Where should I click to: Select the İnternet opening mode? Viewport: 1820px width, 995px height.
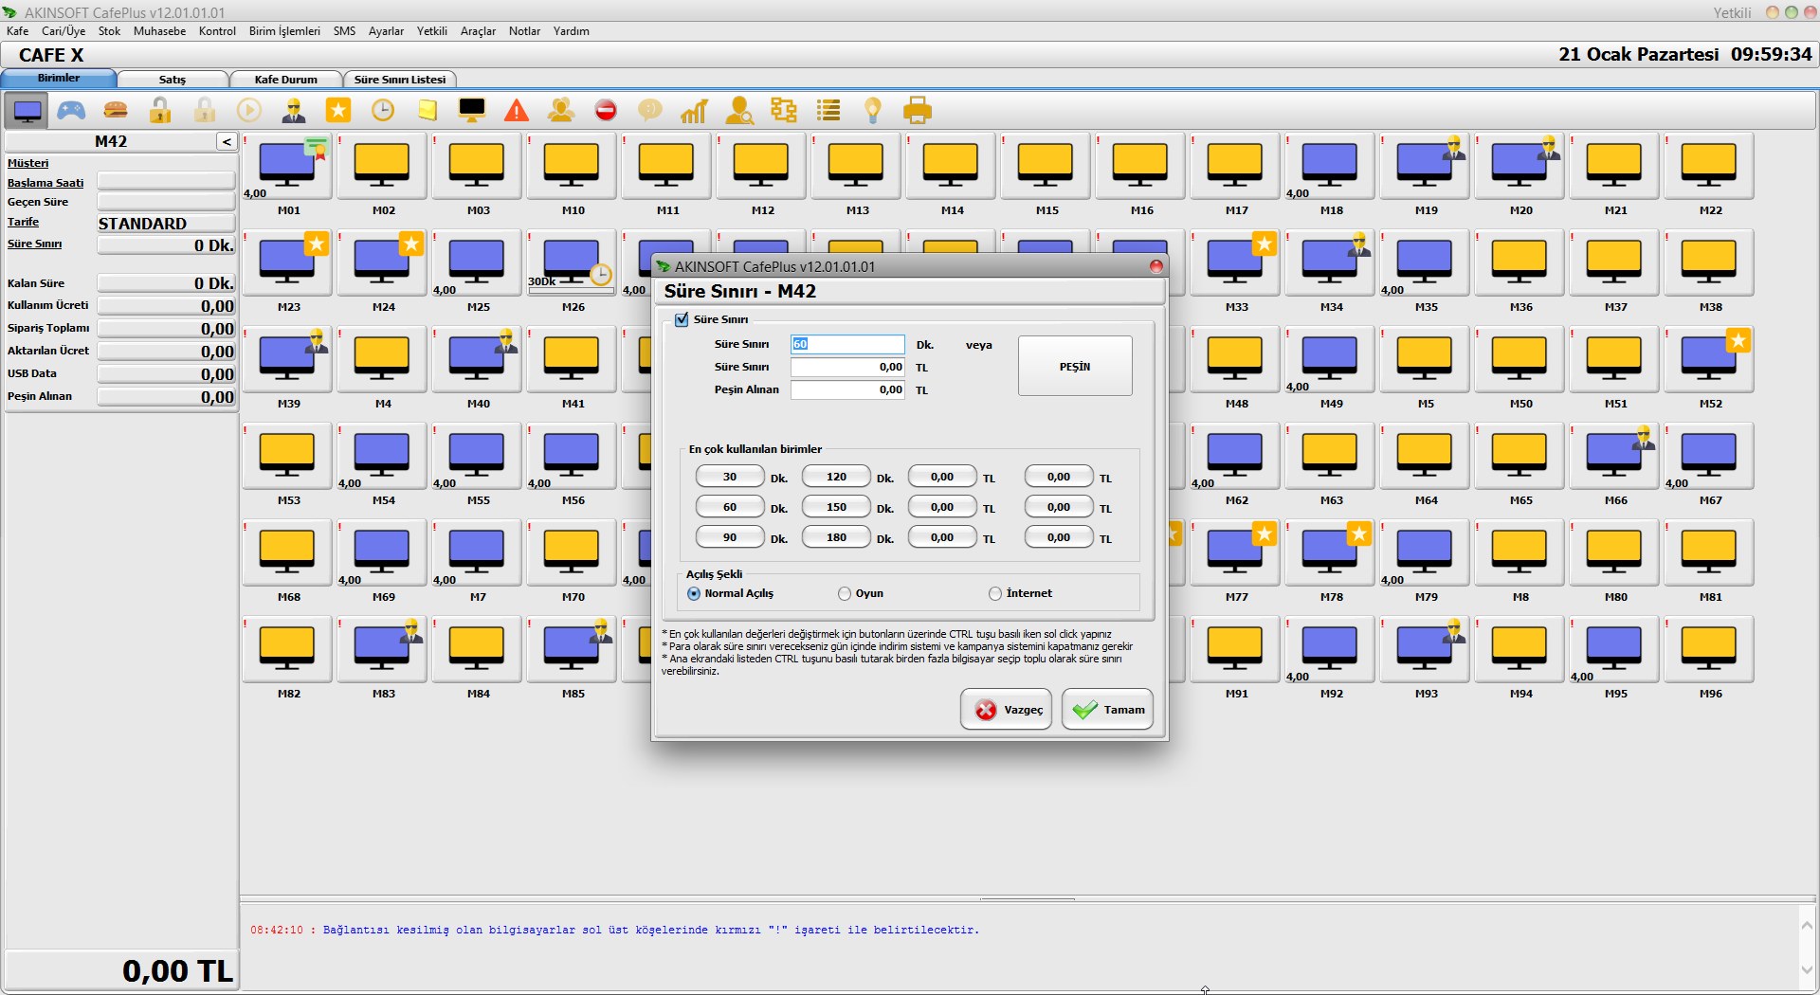[x=995, y=593]
